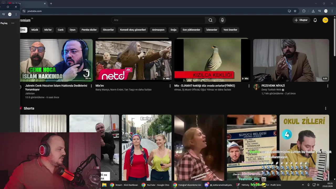Select the İzlenenler filter chip
The height and width of the screenshot is (189, 336).
(212, 30)
